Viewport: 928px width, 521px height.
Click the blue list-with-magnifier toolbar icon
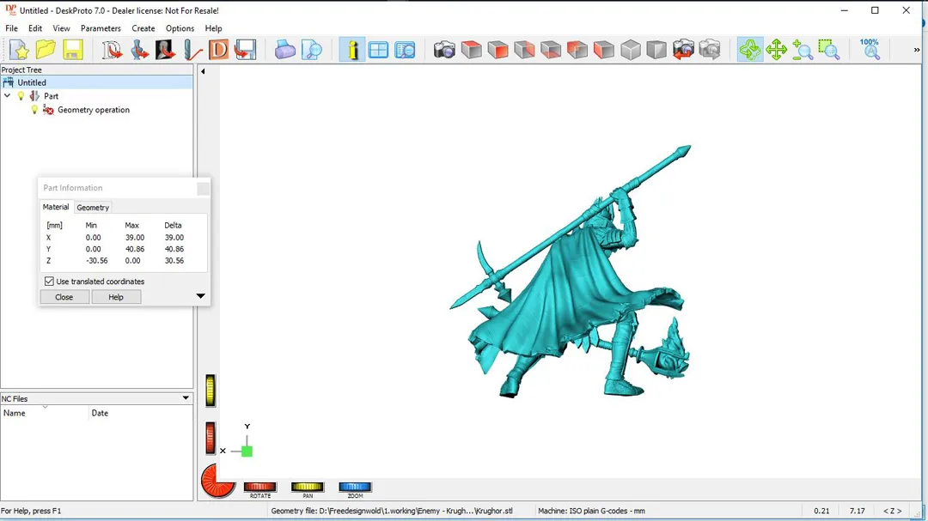pos(405,50)
